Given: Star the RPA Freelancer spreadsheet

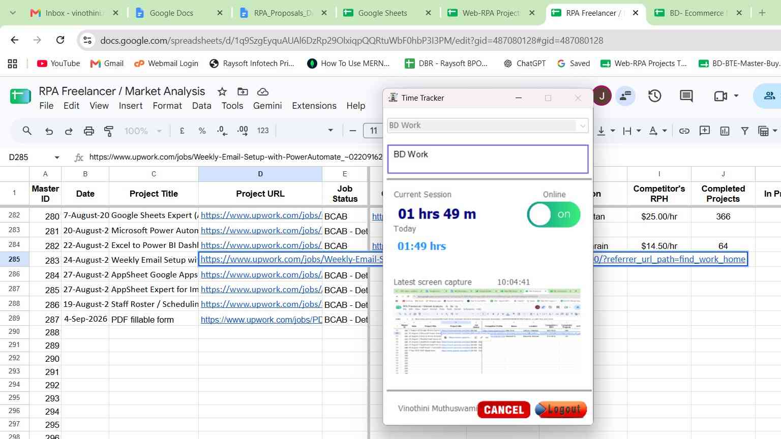Looking at the screenshot, I should pos(222,91).
